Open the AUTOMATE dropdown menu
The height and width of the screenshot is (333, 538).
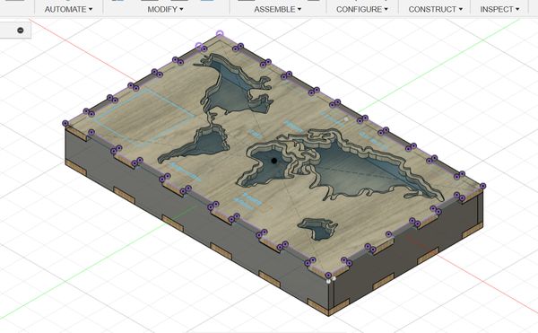click(68, 9)
